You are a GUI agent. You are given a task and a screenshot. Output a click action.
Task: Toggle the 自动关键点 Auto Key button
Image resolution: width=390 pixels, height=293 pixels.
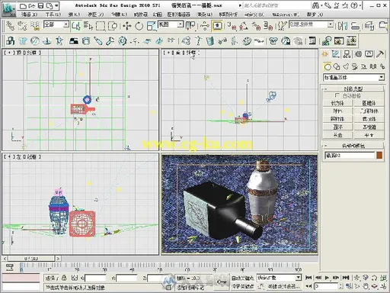242,278
